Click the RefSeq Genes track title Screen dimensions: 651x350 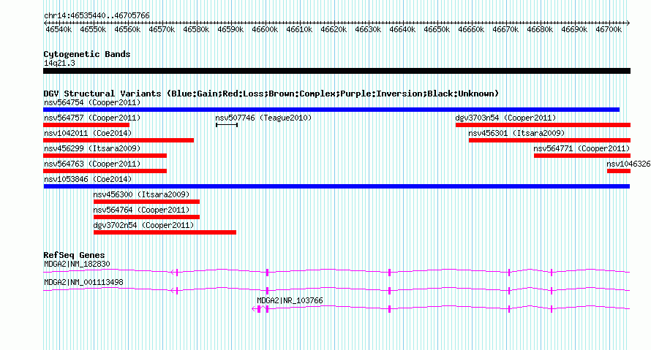[74, 255]
